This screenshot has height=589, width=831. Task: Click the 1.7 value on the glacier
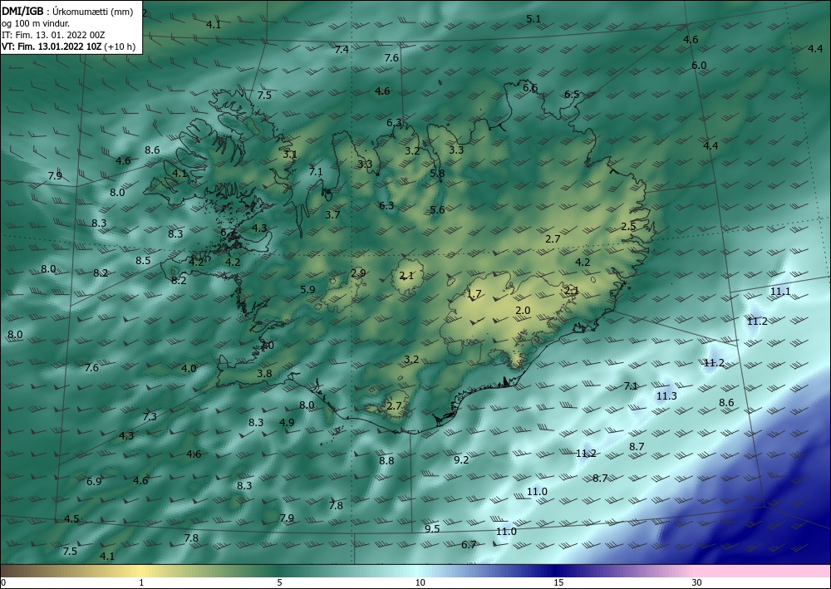coord(474,293)
